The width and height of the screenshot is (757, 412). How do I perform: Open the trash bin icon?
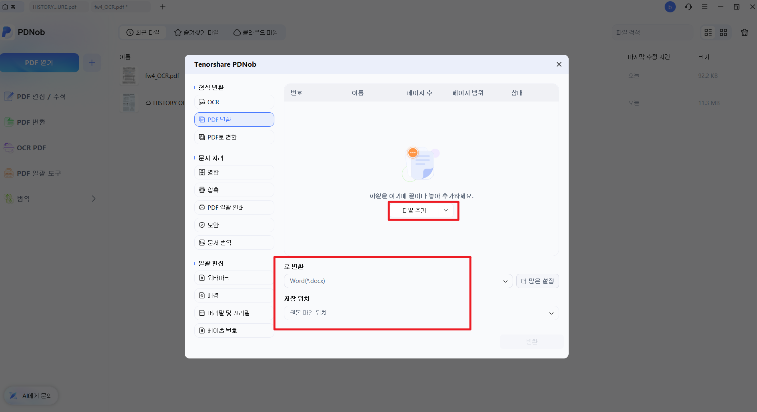coord(745,32)
